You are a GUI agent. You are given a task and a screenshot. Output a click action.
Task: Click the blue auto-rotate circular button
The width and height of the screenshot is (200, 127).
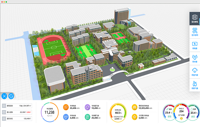pos(11,96)
